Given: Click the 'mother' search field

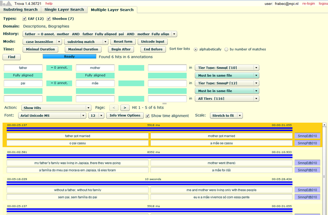Looking at the screenshot, I should [95, 68].
